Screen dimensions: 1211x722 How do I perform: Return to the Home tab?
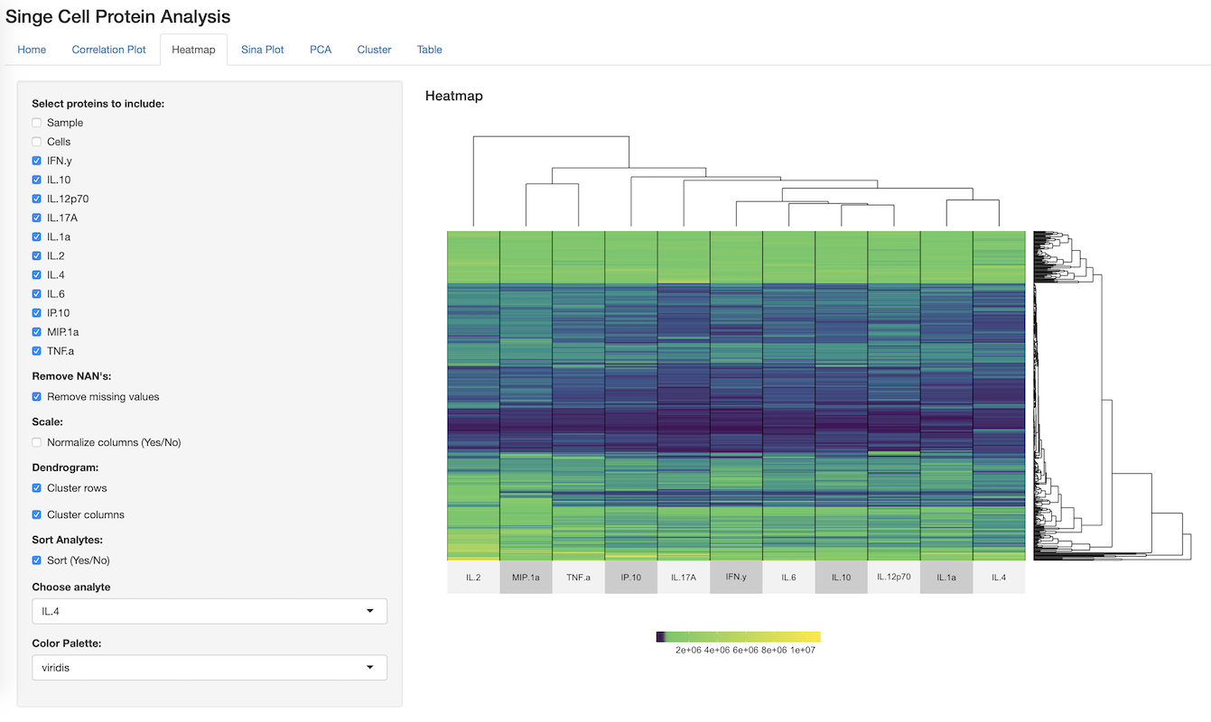(x=32, y=50)
